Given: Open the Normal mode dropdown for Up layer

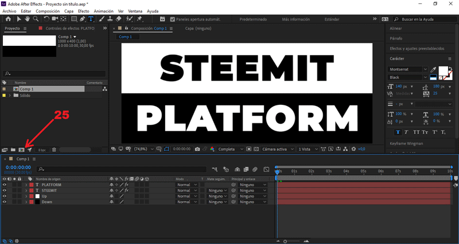Looking at the screenshot, I should (187, 196).
